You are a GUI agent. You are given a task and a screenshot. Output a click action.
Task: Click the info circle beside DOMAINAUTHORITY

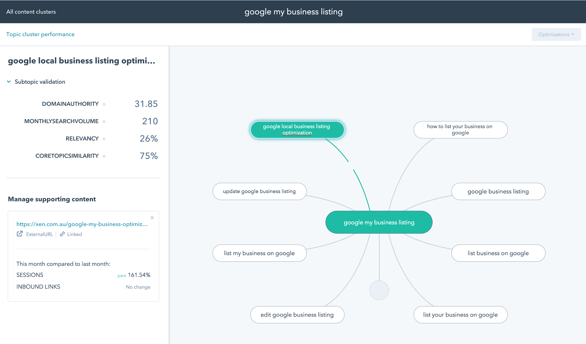(104, 104)
